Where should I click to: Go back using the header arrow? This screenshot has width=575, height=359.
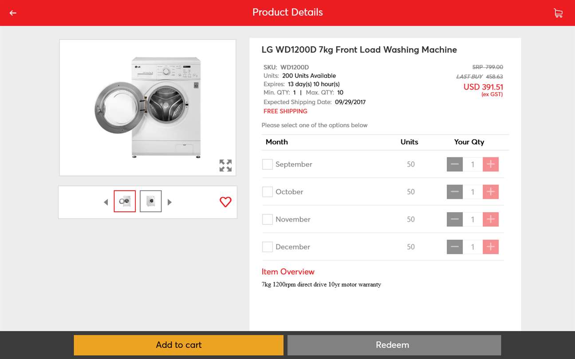(13, 13)
